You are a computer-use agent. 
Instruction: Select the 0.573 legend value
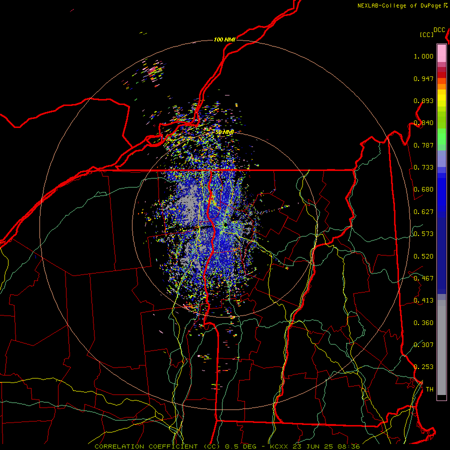pos(423,234)
